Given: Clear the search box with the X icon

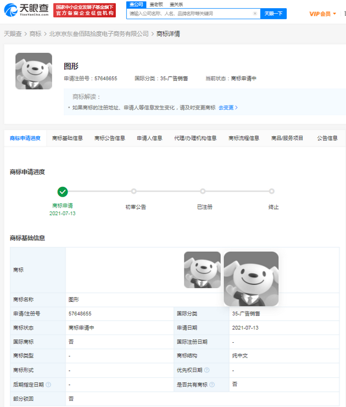Looking at the screenshot, I should (x=255, y=14).
